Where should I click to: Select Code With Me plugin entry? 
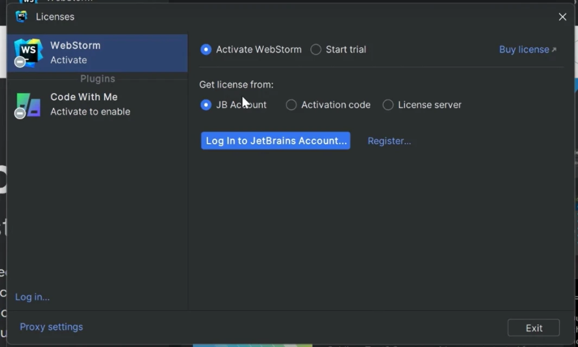click(97, 105)
